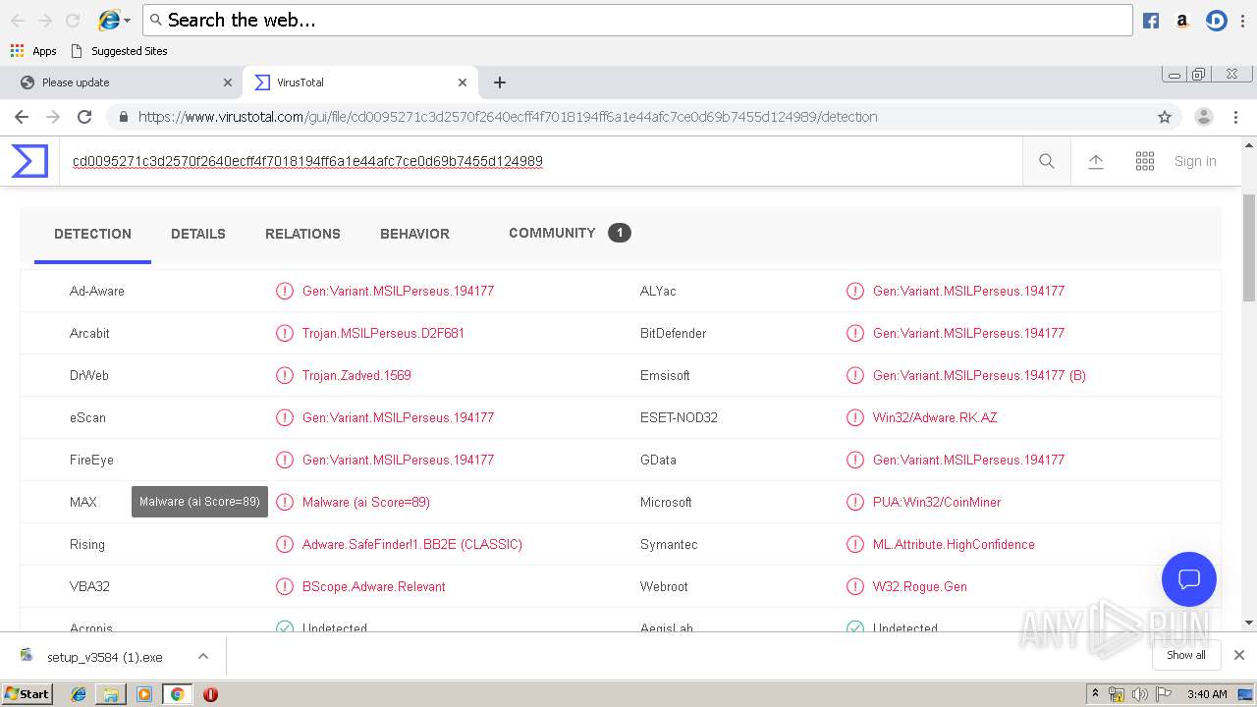Open Chrome's three-dot menu
Image resolution: width=1257 pixels, height=707 pixels.
[x=1235, y=117]
